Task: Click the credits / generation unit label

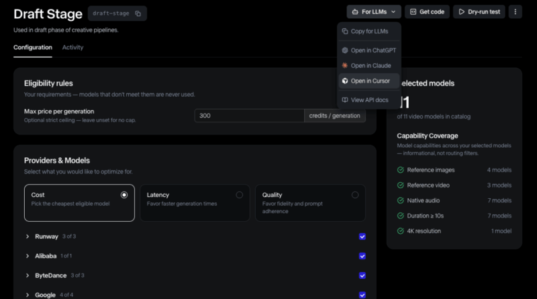Action: [334, 116]
